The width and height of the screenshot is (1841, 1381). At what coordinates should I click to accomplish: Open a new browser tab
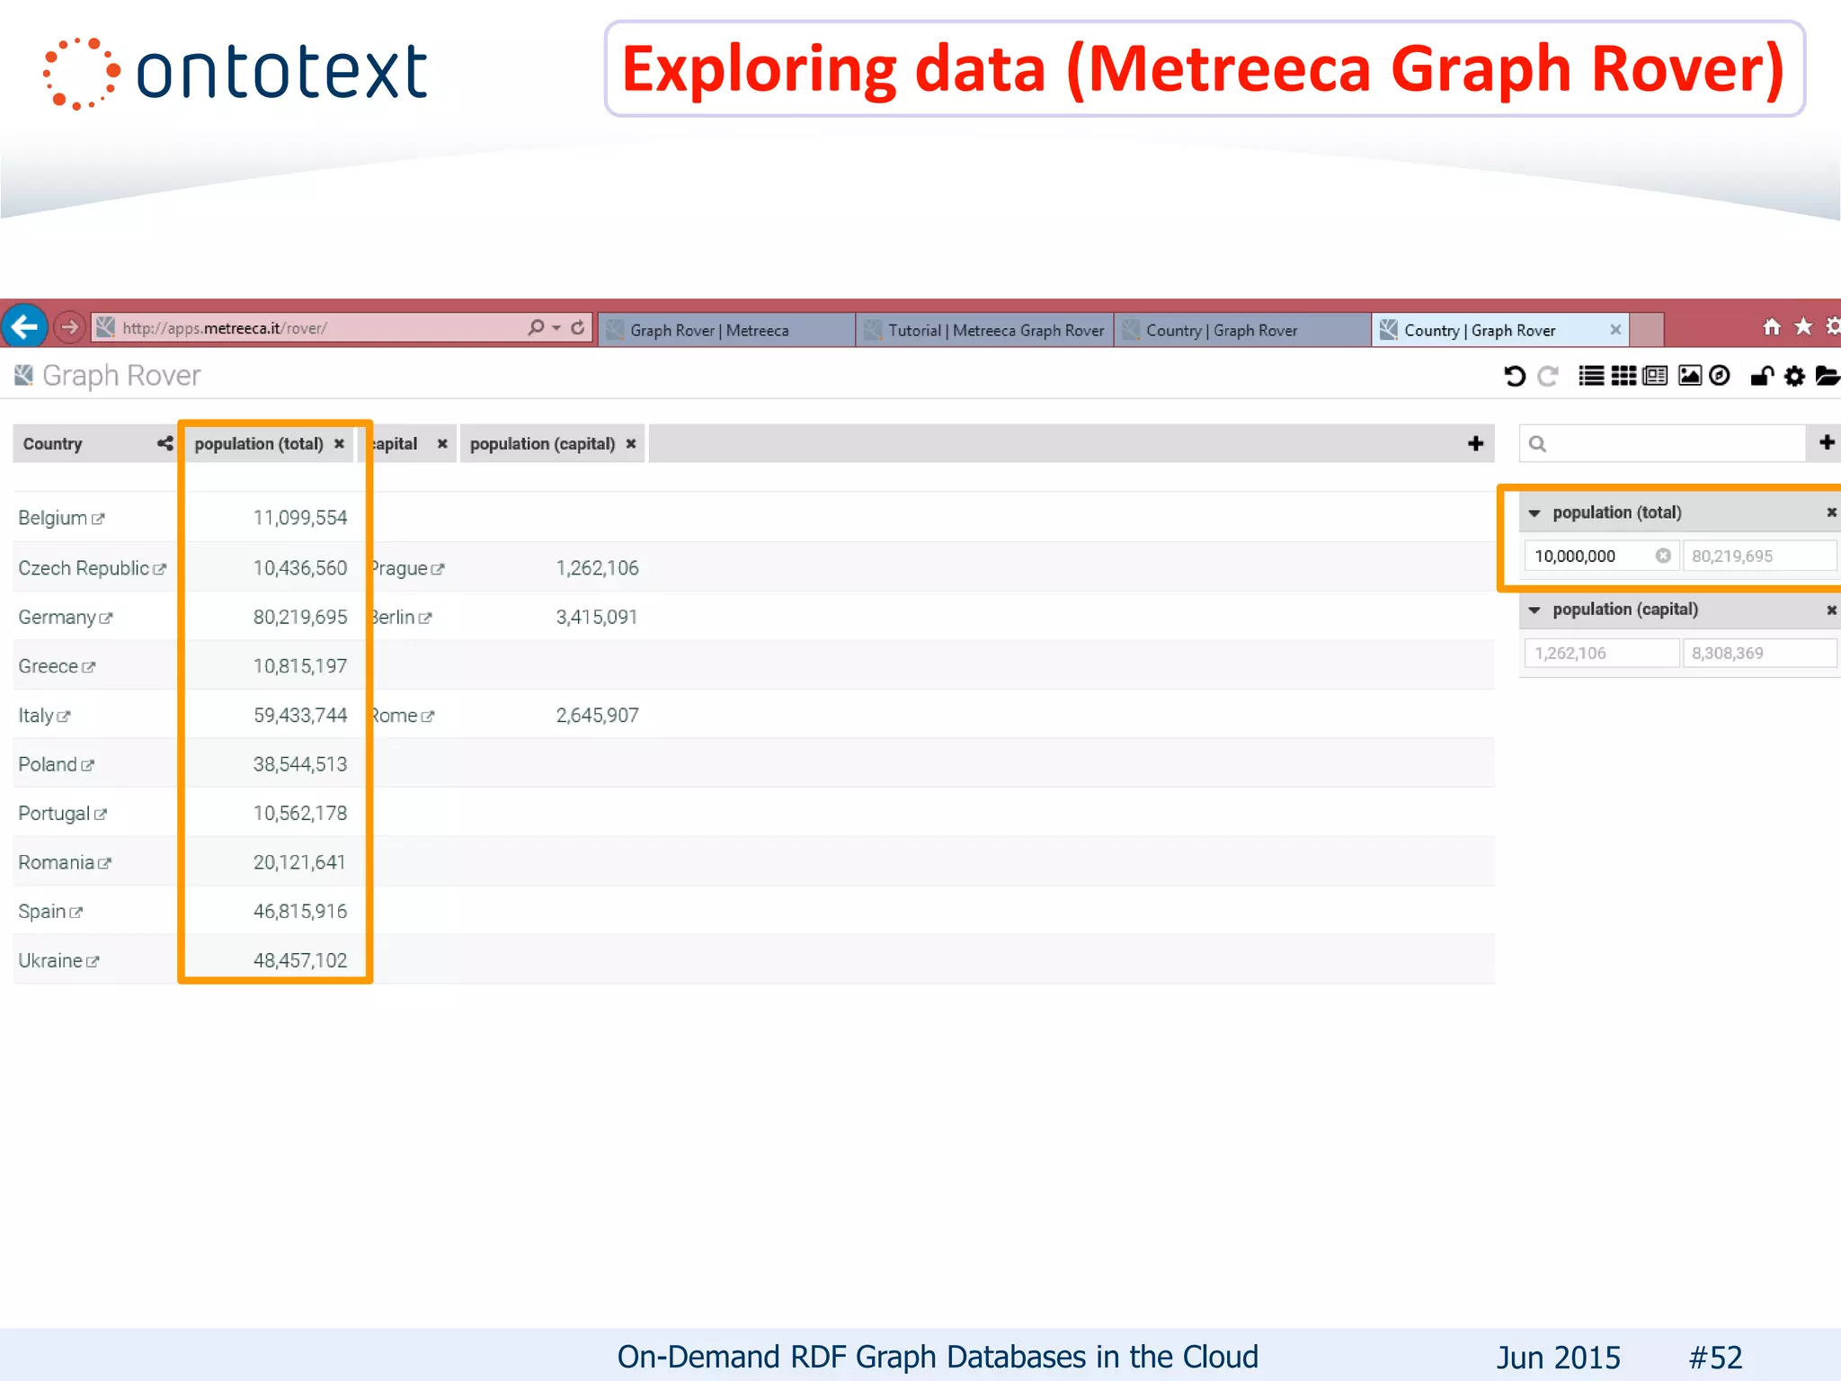(1647, 330)
